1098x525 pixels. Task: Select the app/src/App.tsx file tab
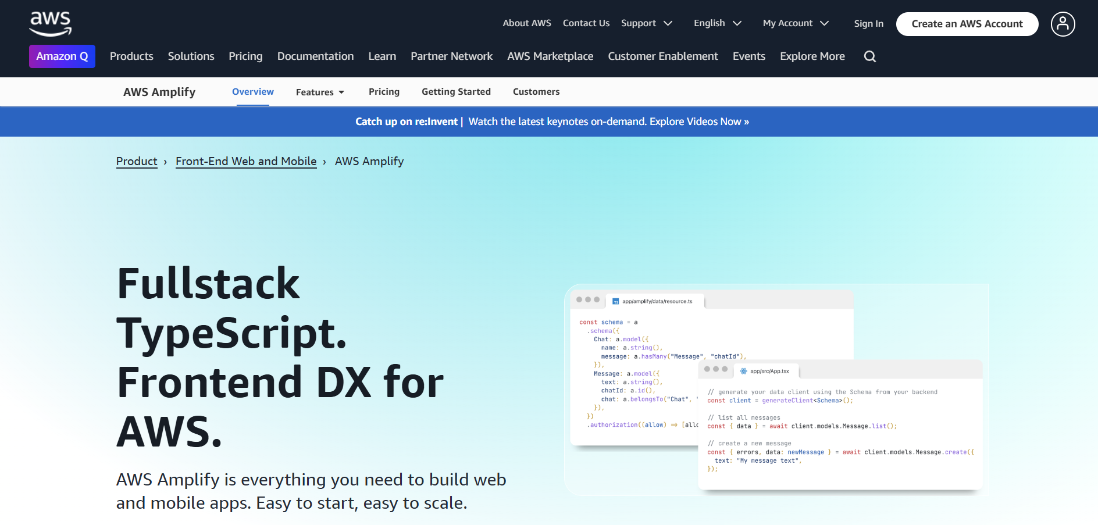tap(766, 371)
